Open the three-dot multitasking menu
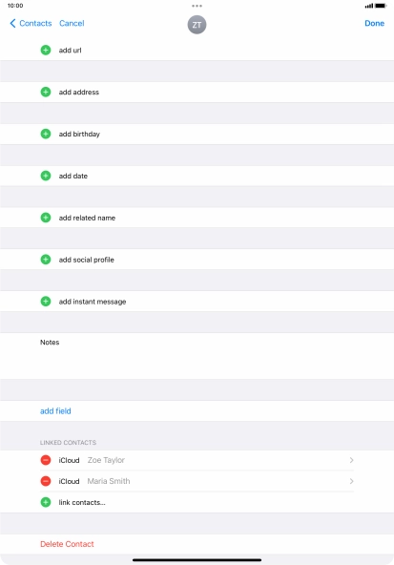Viewport: 394px width, 565px height. [197, 6]
